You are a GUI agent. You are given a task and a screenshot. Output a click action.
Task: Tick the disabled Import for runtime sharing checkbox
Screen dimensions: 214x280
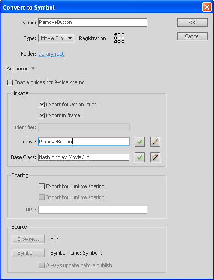pyautogui.click(x=42, y=197)
